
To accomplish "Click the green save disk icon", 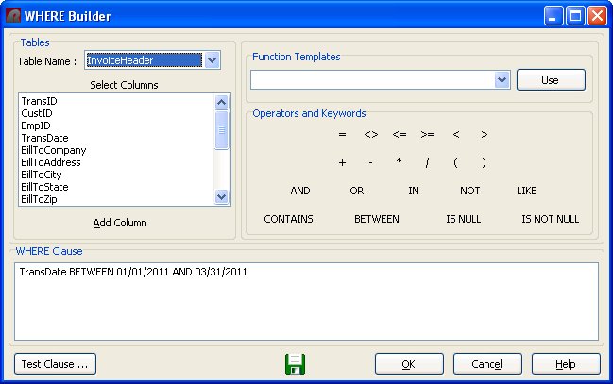I will coord(295,364).
